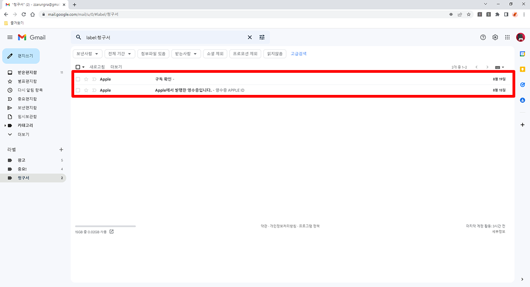Viewport: 530px width, 287px height.
Task: Open the Apple에서 발행한 영수증입니다 email
Action: 293,90
